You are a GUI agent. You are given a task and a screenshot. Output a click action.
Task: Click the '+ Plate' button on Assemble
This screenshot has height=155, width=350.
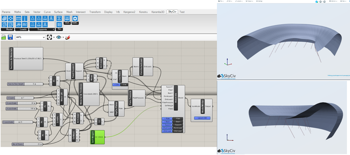(x=167, y=119)
